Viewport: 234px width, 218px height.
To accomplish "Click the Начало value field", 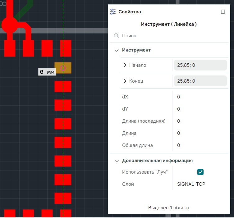I will pyautogui.click(x=200, y=65).
